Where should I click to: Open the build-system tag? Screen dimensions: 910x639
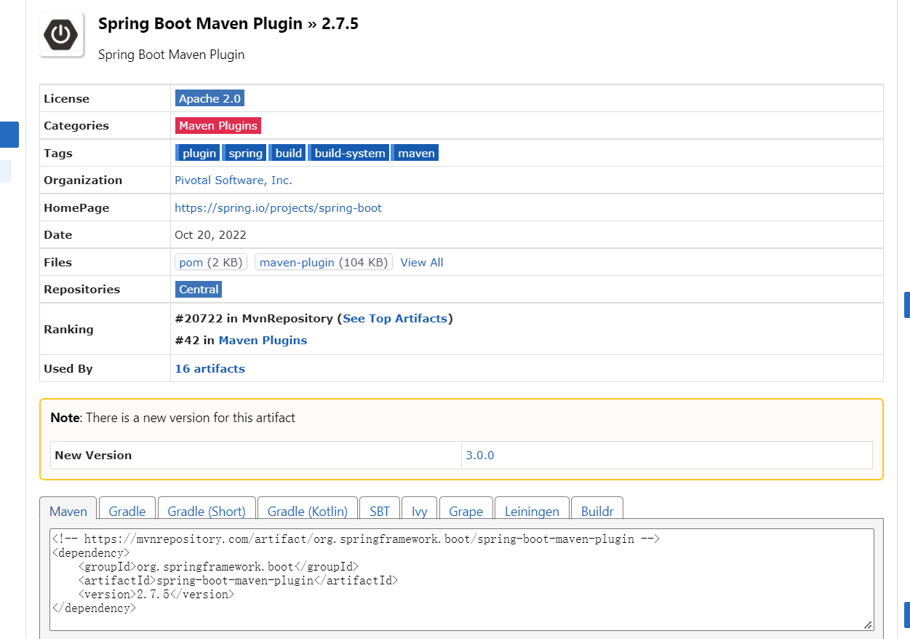pos(349,154)
